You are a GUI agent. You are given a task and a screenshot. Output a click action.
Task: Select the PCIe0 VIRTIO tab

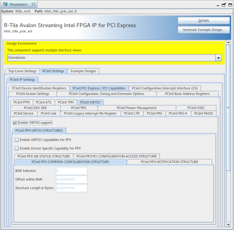(x=90, y=102)
